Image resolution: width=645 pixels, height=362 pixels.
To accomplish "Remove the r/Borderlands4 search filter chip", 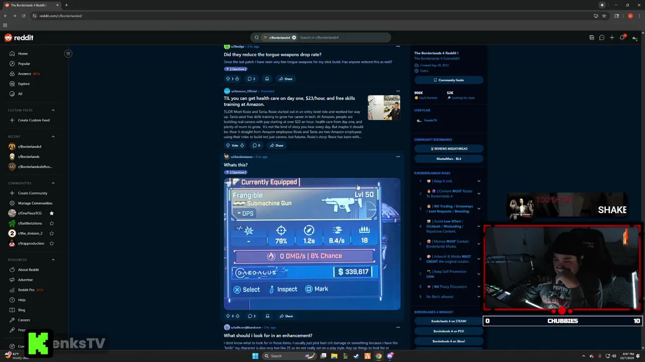I will pyautogui.click(x=294, y=38).
